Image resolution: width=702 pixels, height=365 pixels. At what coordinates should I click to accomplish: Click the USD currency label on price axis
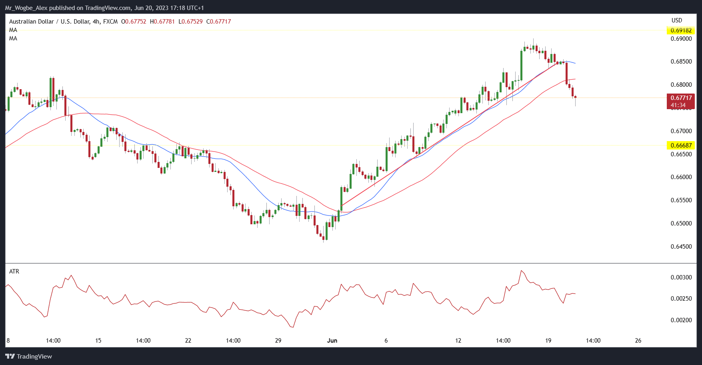click(677, 20)
